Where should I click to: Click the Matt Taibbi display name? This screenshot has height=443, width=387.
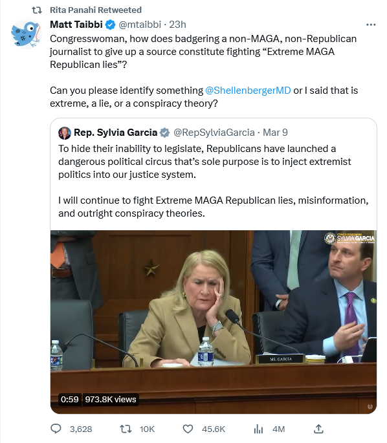point(76,25)
